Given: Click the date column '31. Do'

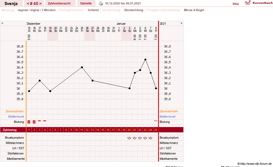Looking at the screenshot, I should pos(114,29).
